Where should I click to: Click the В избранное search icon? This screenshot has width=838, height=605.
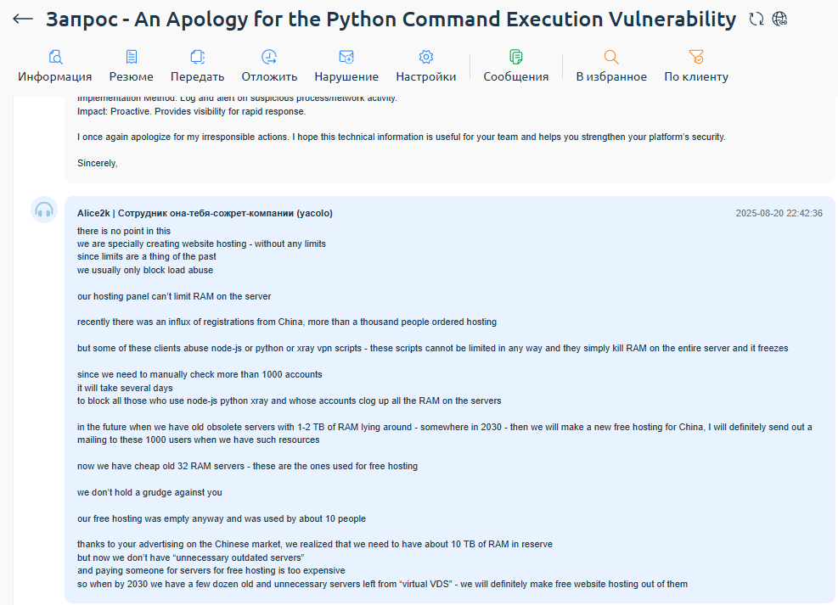point(611,57)
